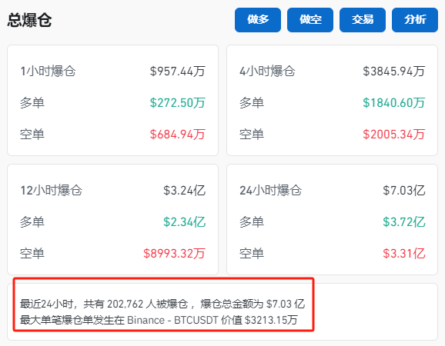Open the 分析 button
The width and height of the screenshot is (445, 346).
pyautogui.click(x=415, y=20)
